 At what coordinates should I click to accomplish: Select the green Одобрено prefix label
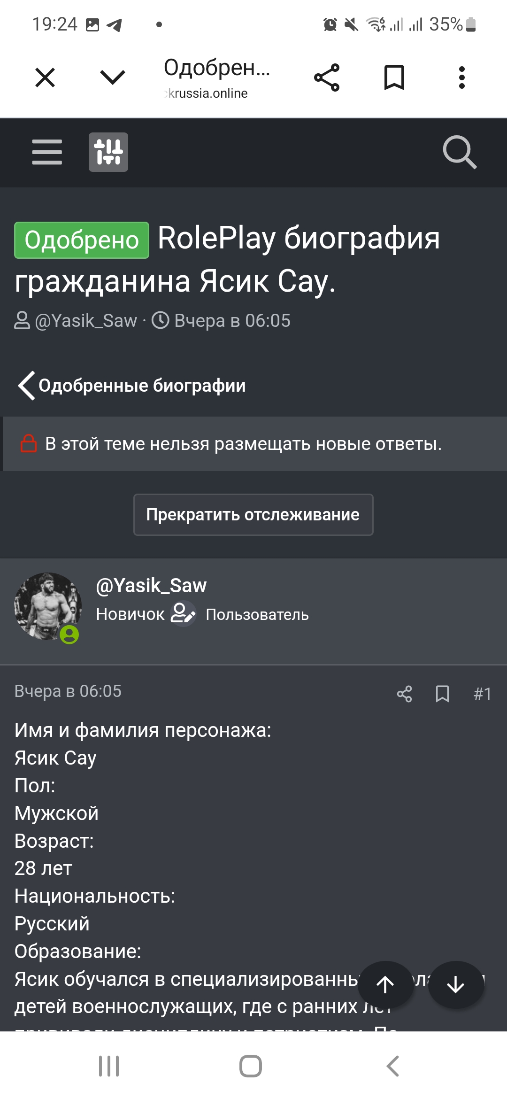82,240
